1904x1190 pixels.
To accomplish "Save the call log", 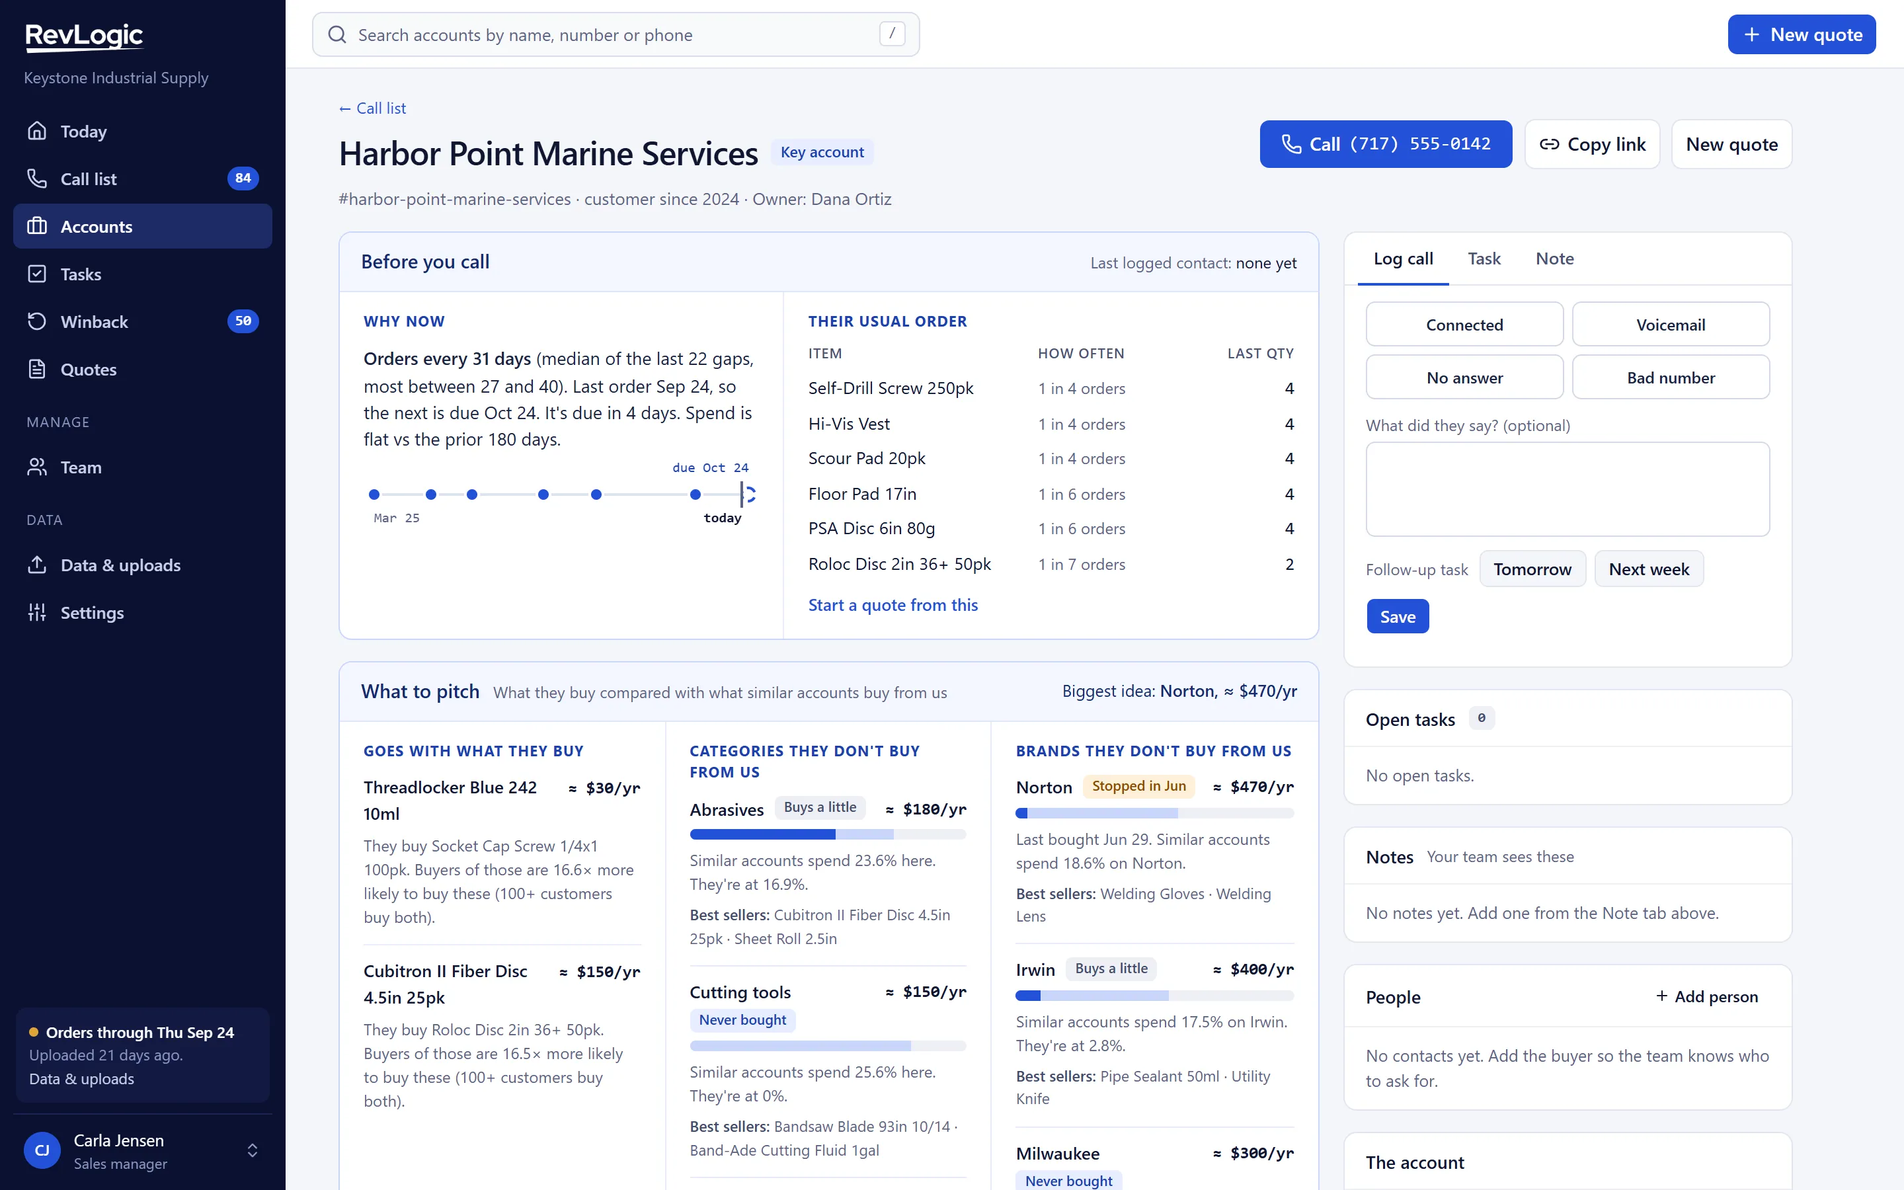I will (x=1398, y=616).
